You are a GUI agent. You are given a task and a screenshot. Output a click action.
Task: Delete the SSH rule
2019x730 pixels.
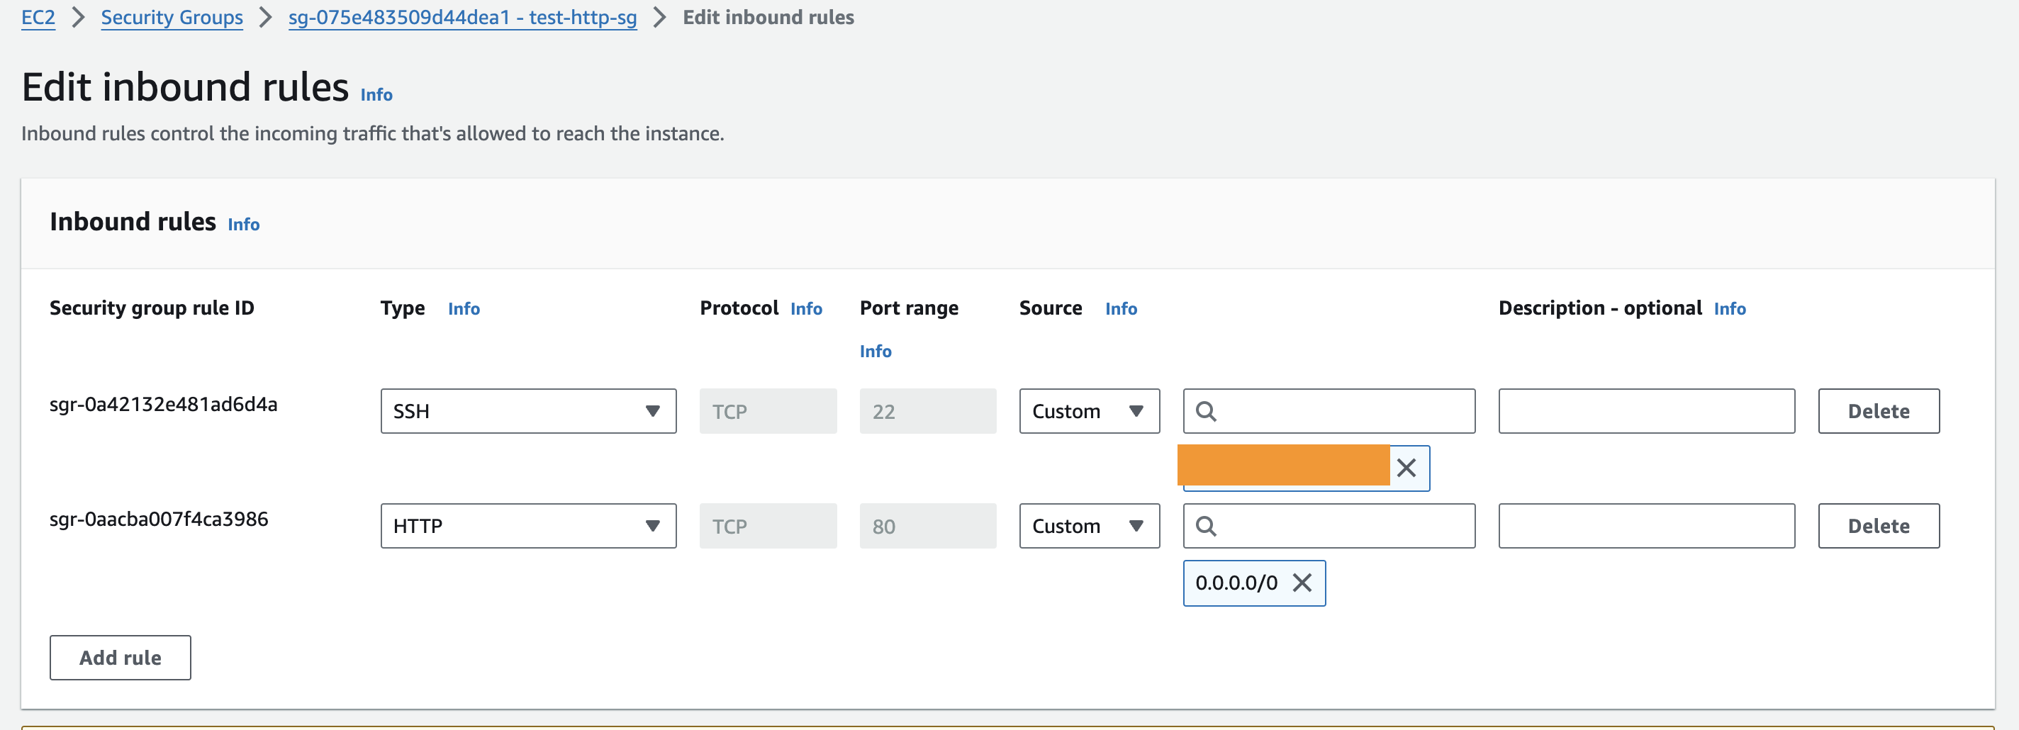coord(1879,411)
